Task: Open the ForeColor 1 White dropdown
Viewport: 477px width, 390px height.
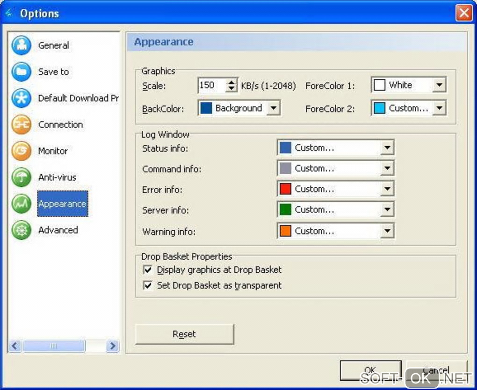Action: (x=439, y=85)
